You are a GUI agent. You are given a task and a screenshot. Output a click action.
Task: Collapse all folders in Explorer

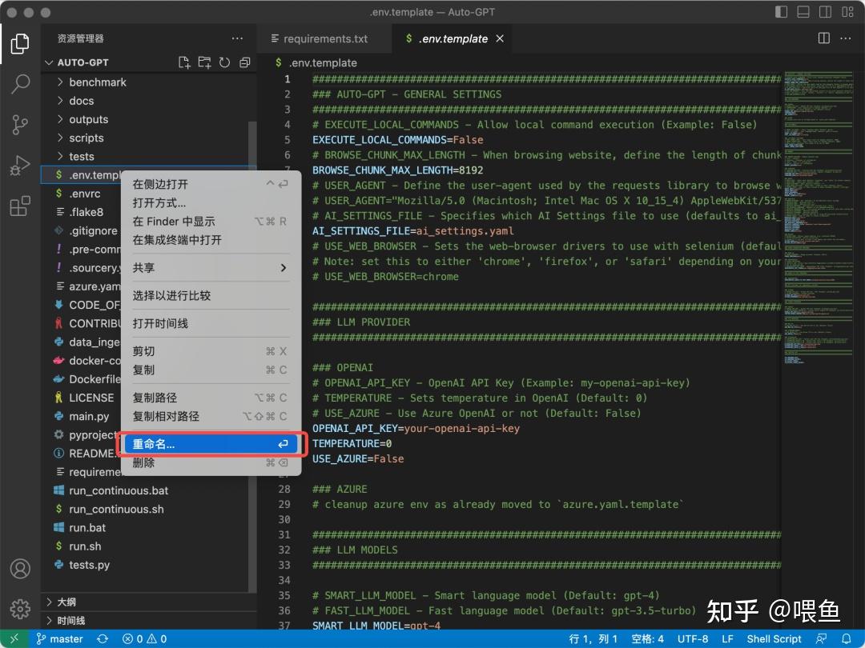pyautogui.click(x=244, y=62)
